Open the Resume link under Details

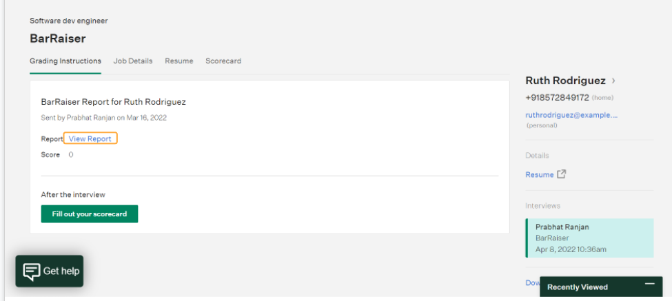coord(540,175)
